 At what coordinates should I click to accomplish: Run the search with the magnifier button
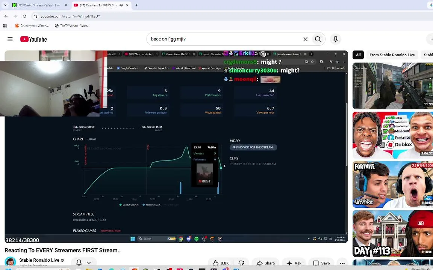318,39
